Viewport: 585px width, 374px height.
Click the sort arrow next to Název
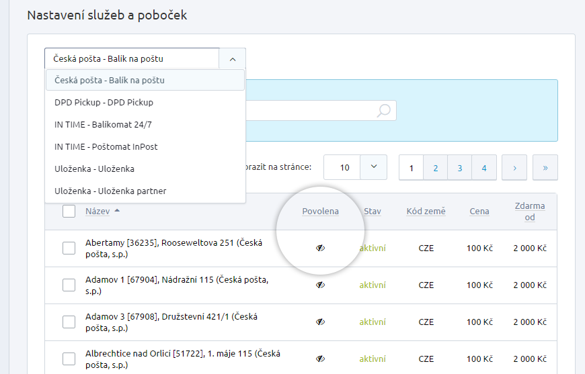[x=118, y=211]
